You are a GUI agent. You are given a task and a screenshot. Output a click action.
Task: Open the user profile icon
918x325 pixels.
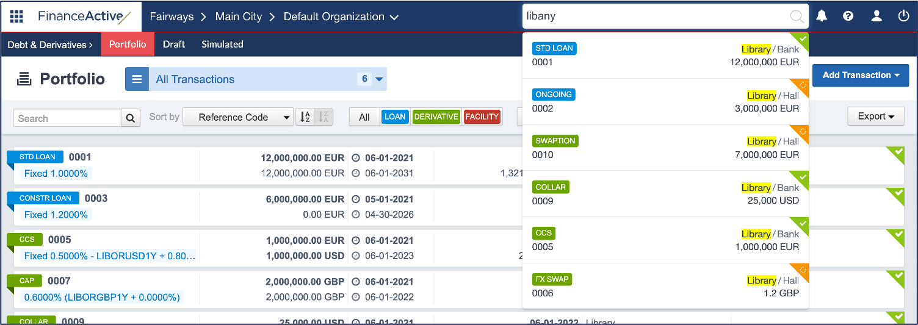(876, 16)
